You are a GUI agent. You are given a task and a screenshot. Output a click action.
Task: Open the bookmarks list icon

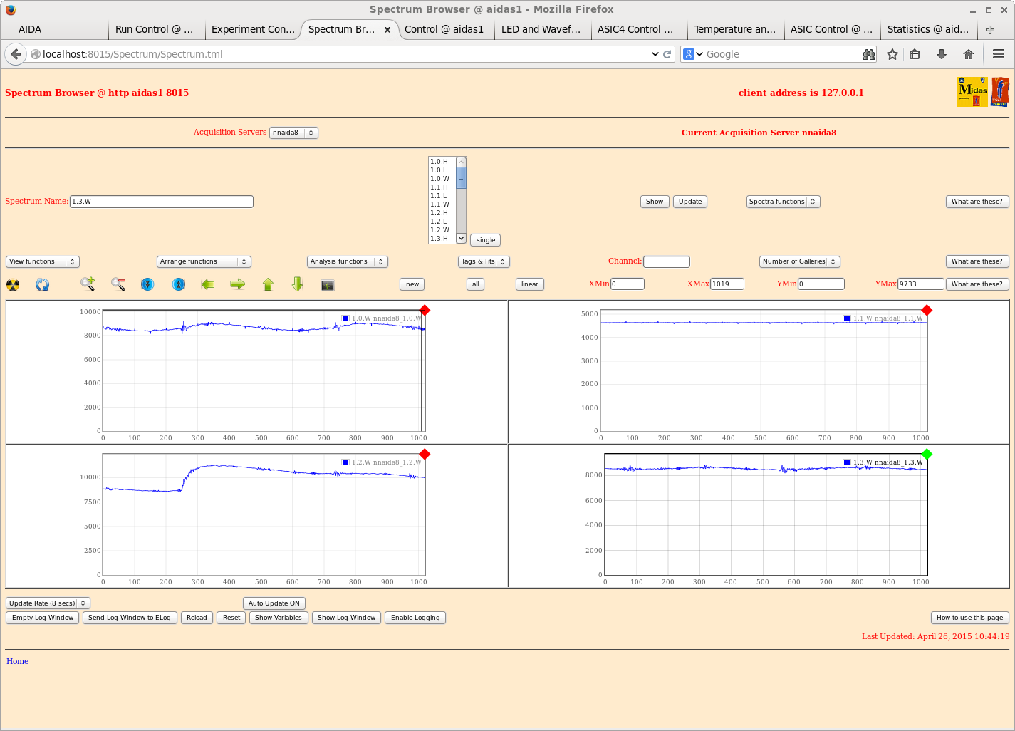click(915, 54)
